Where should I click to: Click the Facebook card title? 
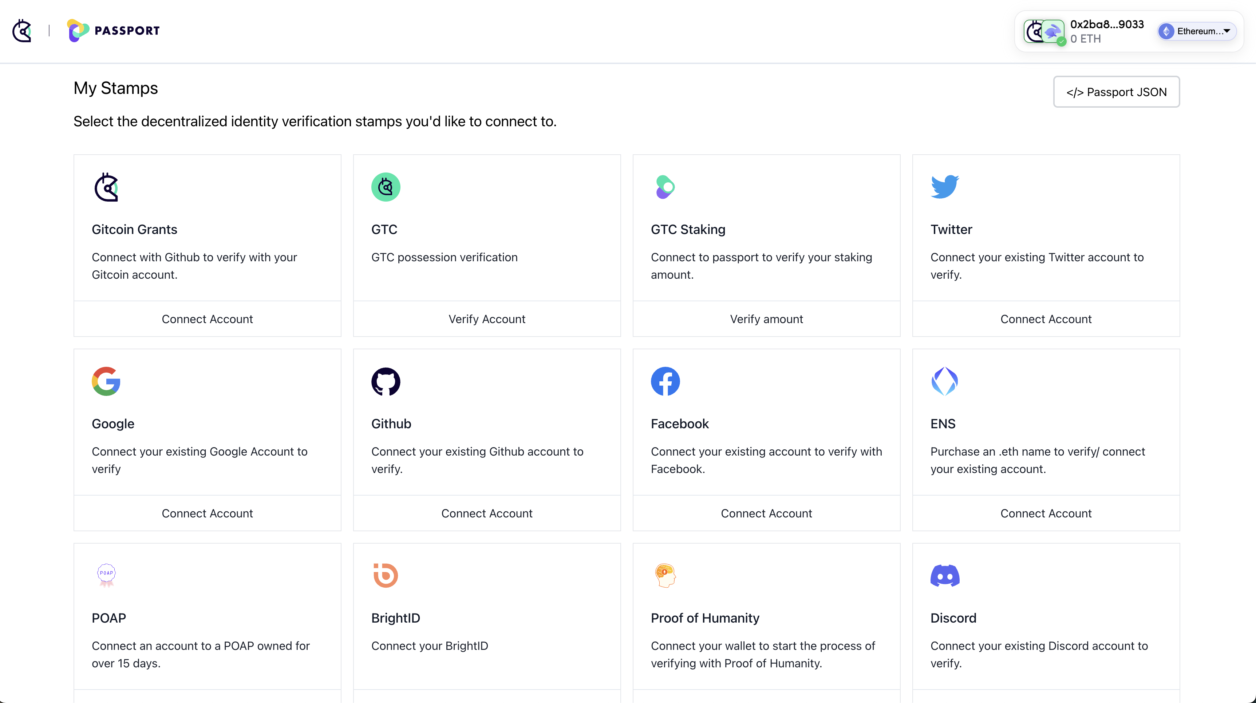pyautogui.click(x=680, y=424)
